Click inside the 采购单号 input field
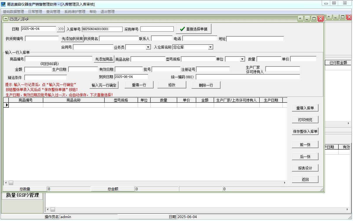Viewport: 353px width, 221px height. pos(157,29)
